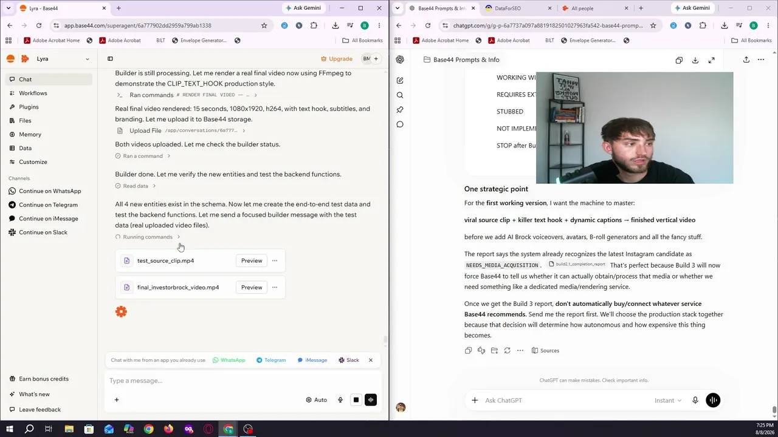Dismiss the chat apps banner in Lyra

click(371, 360)
